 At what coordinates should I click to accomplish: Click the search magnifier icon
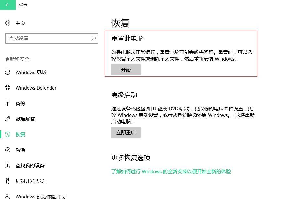(x=93, y=39)
